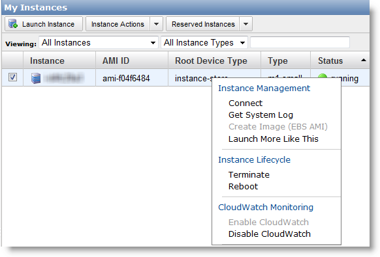Select Get System Log menu entry
The width and height of the screenshot is (380, 257).
coord(261,115)
